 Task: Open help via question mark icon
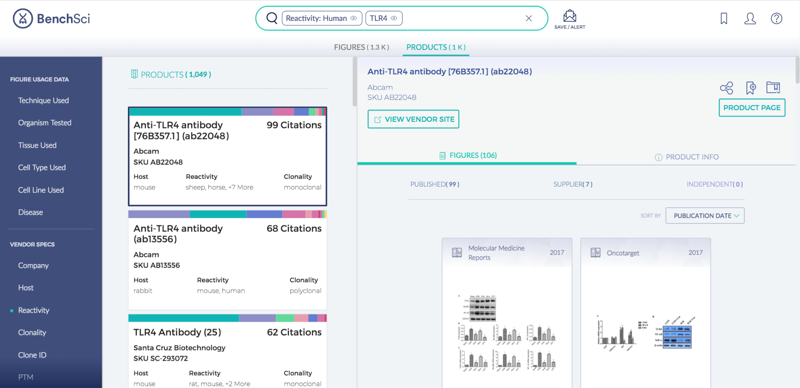pos(776,18)
